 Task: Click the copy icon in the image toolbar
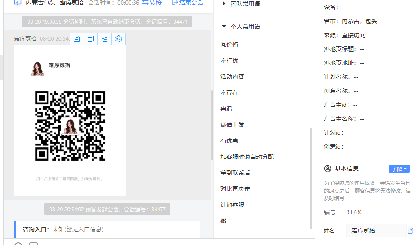(x=91, y=39)
